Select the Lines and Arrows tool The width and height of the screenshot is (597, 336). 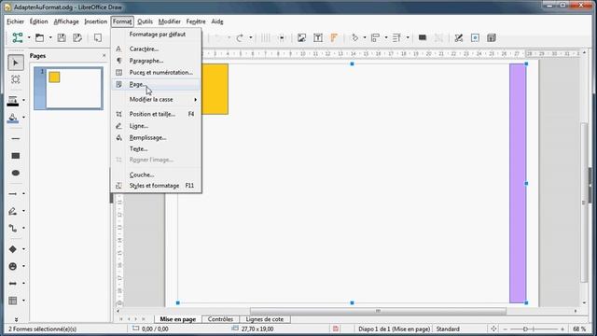pyautogui.click(x=12, y=194)
